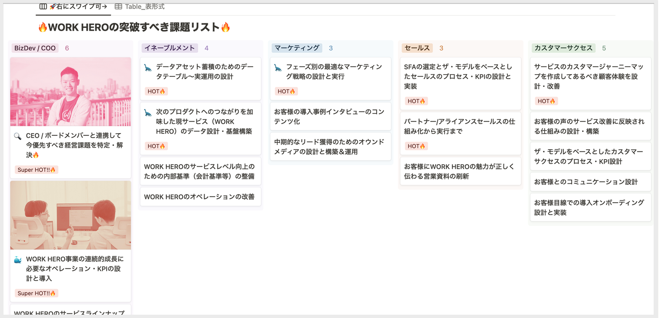Image resolution: width=659 pixels, height=318 pixels.
Task: Open the お客様の導入事例インタビュー card
Action: [x=330, y=116]
